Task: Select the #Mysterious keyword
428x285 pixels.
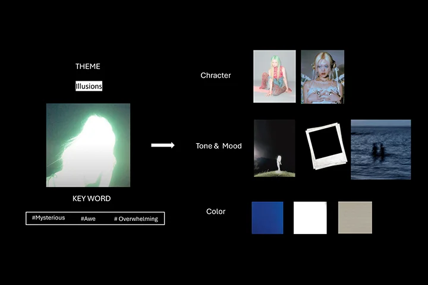Action: pyautogui.click(x=48, y=218)
